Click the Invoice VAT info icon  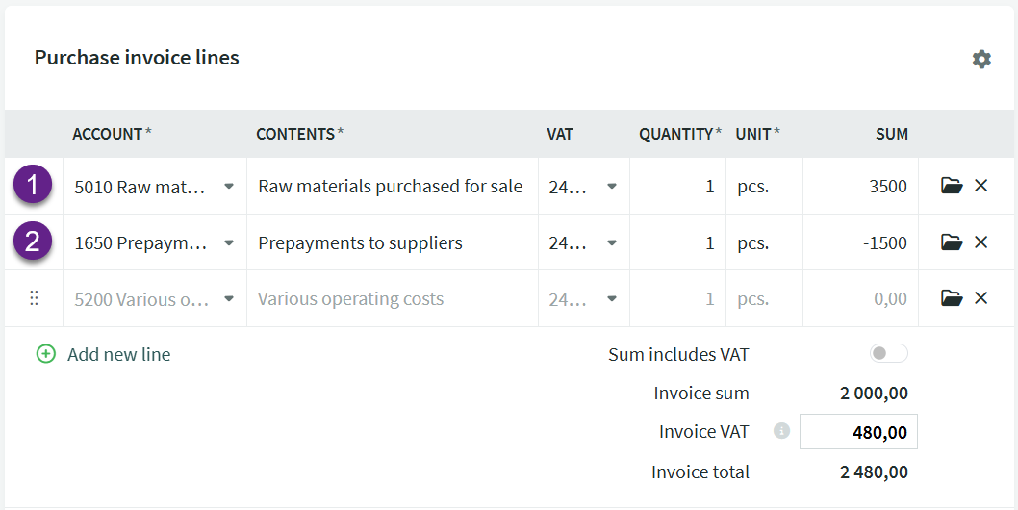pos(781,431)
